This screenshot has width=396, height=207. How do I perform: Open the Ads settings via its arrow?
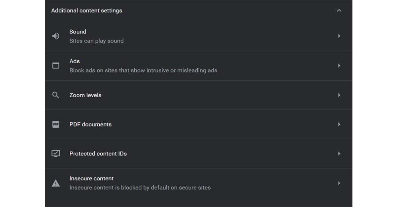(339, 65)
